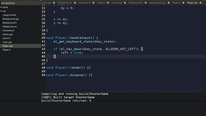
Task: Switch to the main.cpp tab
Action: click(46, 3)
